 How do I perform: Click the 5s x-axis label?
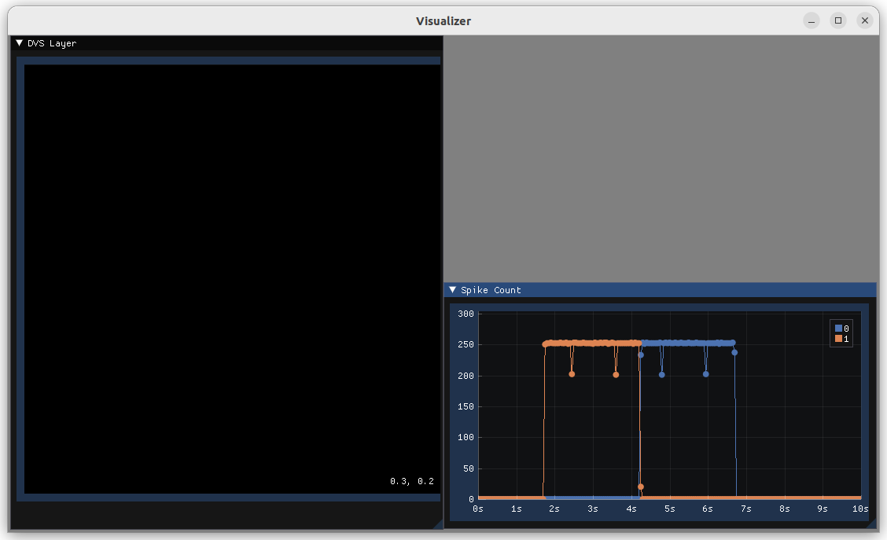point(670,509)
